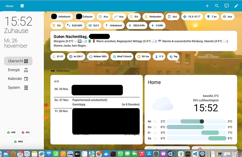Go to the System sidebar item
This screenshot has width=242, height=157.
(x=18, y=88)
